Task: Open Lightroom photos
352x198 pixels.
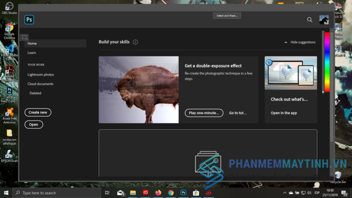Action: pos(41,75)
